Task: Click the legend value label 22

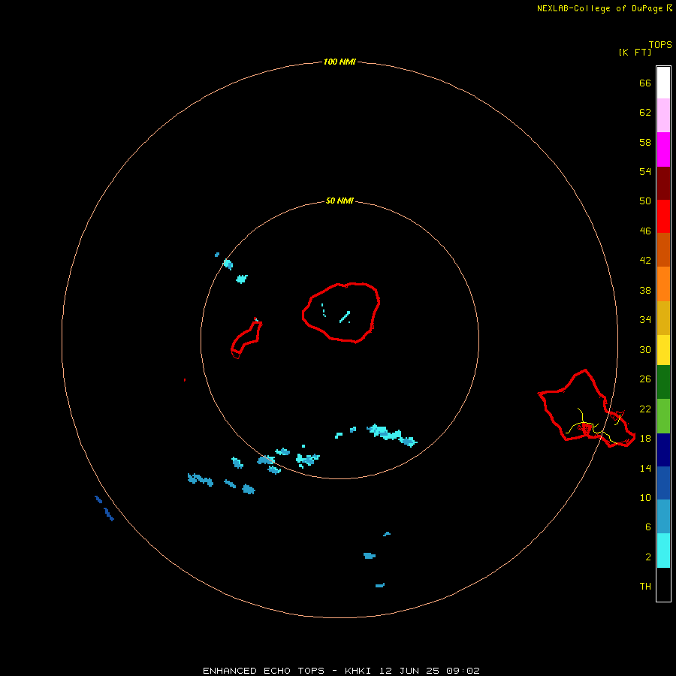Action: point(645,409)
